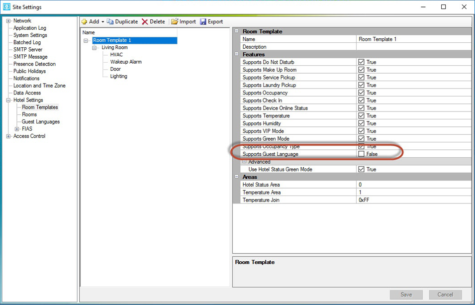Image resolution: width=475 pixels, height=305 pixels.
Task: Click the Site Settings title bar icon
Action: point(6,7)
